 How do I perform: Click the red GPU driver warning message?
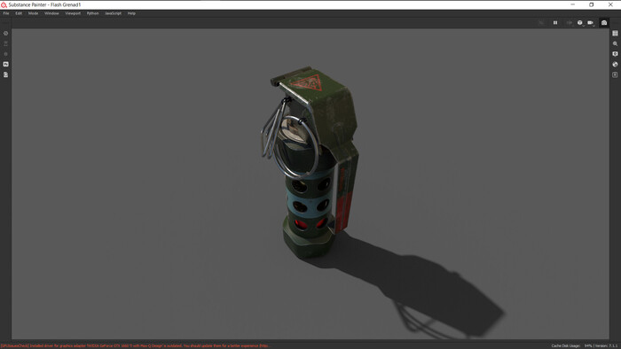pyautogui.click(x=136, y=345)
